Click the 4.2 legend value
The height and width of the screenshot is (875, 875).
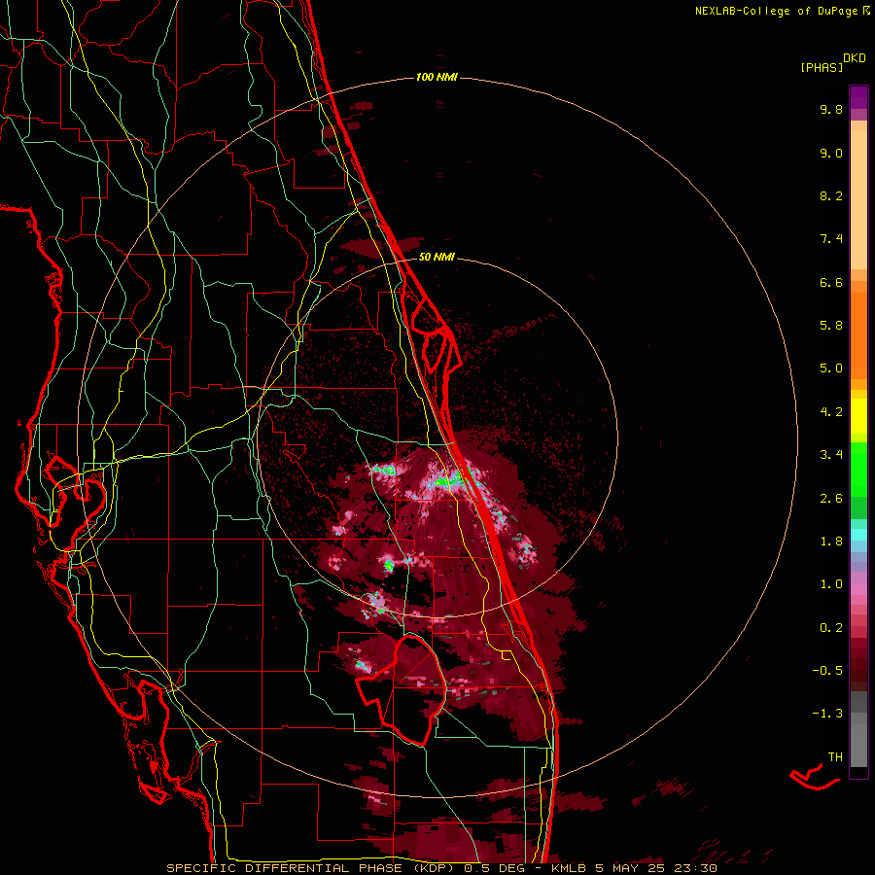(831, 412)
